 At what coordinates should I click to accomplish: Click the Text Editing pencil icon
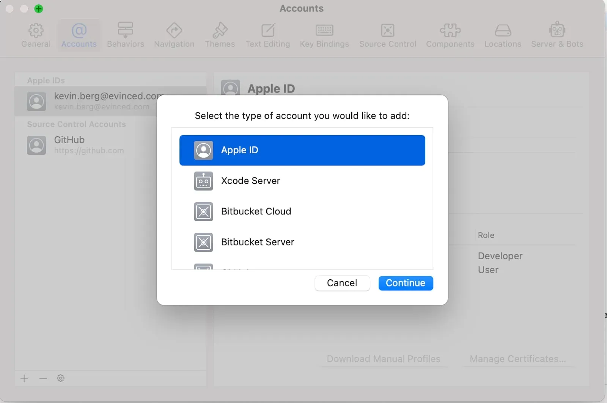coord(268,30)
